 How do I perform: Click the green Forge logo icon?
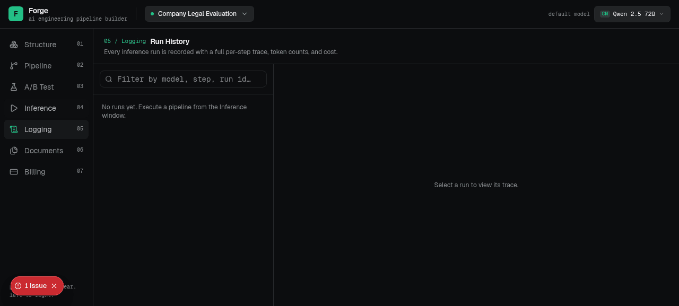point(16,14)
